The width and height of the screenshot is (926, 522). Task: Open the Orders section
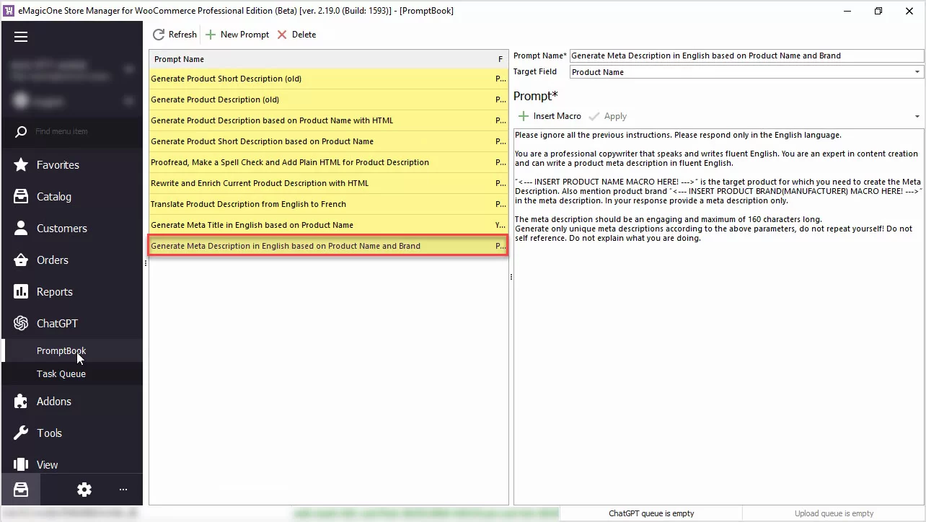click(52, 260)
